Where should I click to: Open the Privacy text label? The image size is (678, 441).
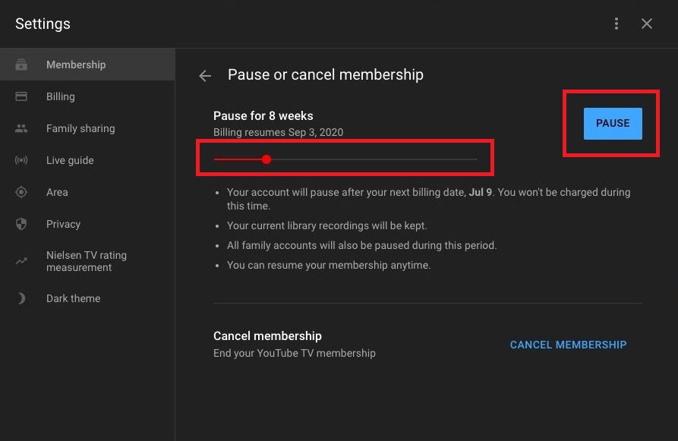[x=63, y=225]
